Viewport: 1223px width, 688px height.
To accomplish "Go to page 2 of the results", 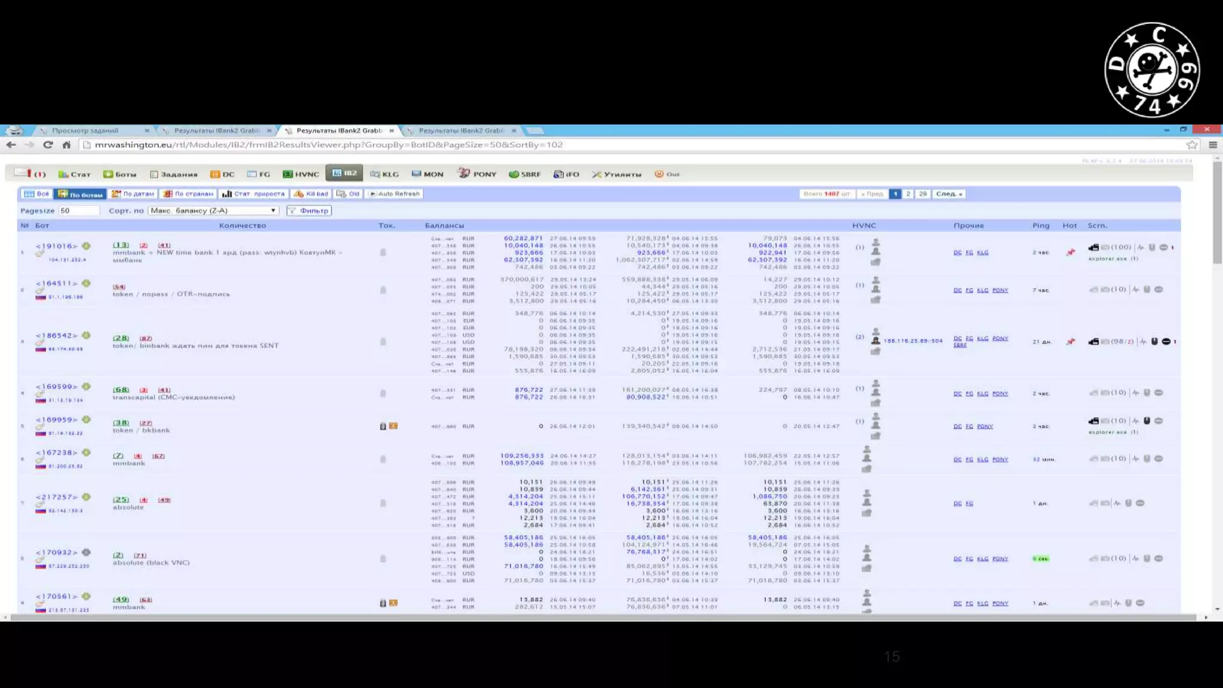I will 908,193.
